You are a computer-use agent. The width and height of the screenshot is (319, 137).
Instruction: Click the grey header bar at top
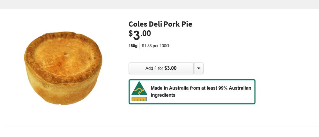[159, 4]
